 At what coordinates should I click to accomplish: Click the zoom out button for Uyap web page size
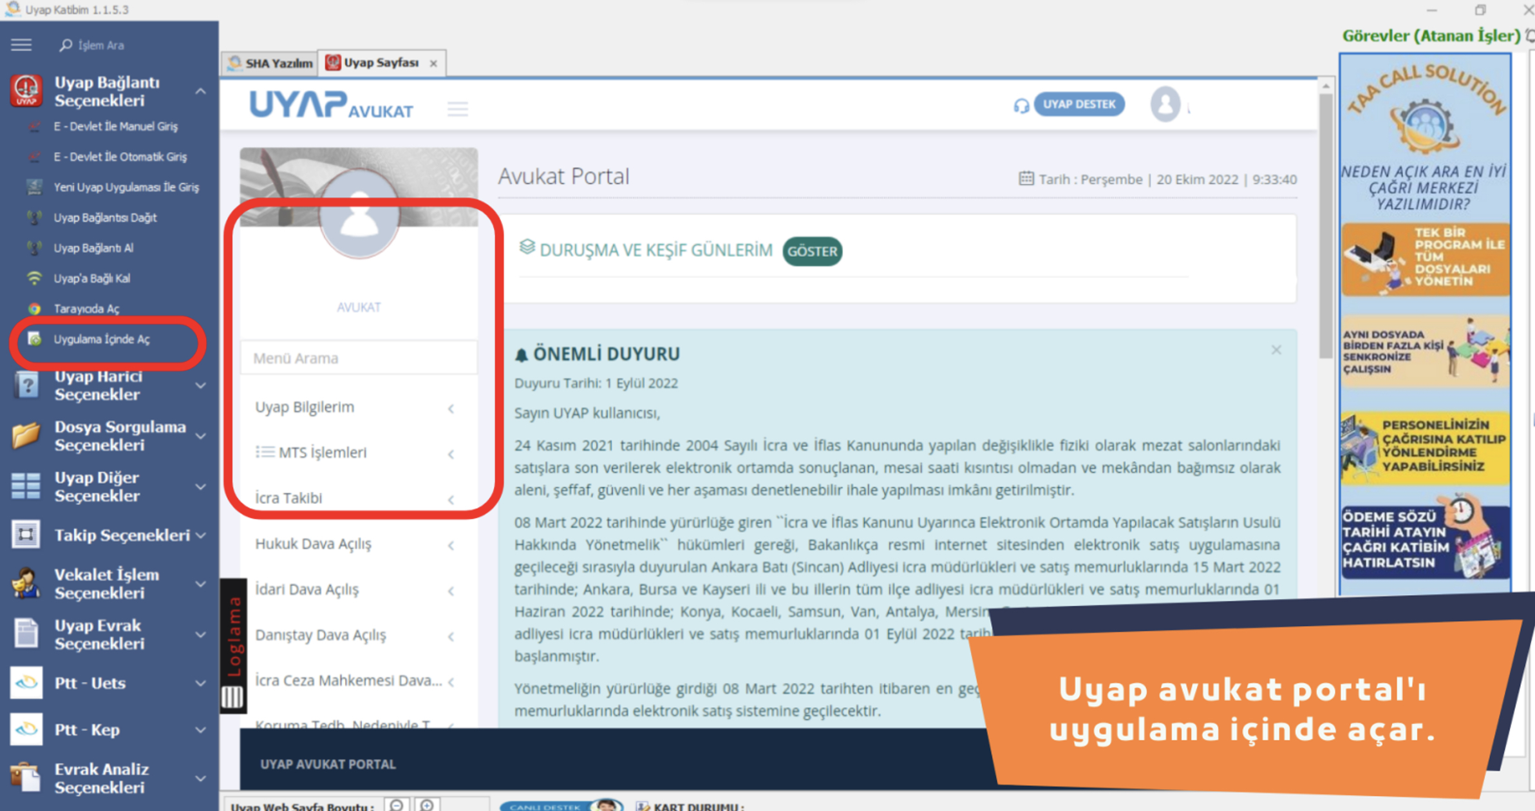click(397, 805)
